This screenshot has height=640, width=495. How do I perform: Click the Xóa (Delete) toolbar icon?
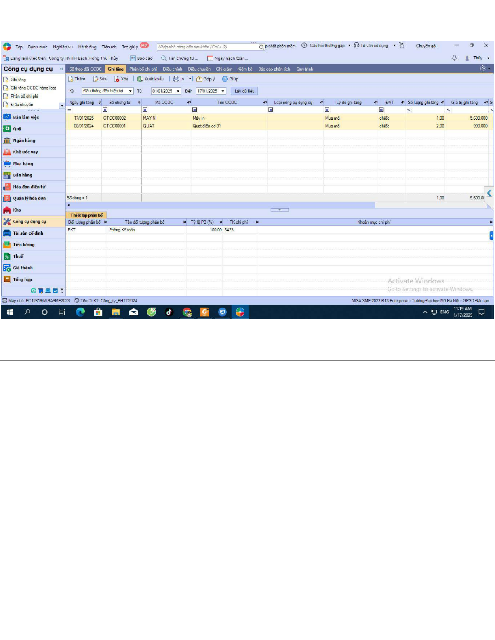coord(117,79)
